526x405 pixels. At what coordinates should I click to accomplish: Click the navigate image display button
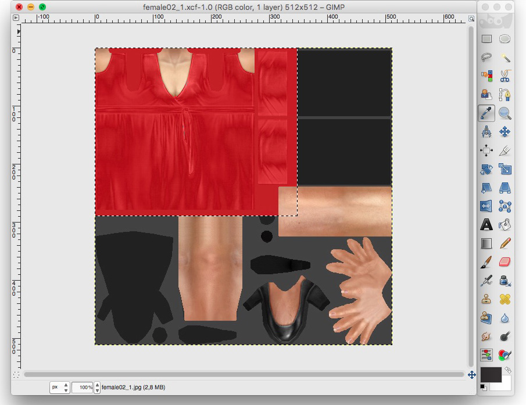[472, 375]
